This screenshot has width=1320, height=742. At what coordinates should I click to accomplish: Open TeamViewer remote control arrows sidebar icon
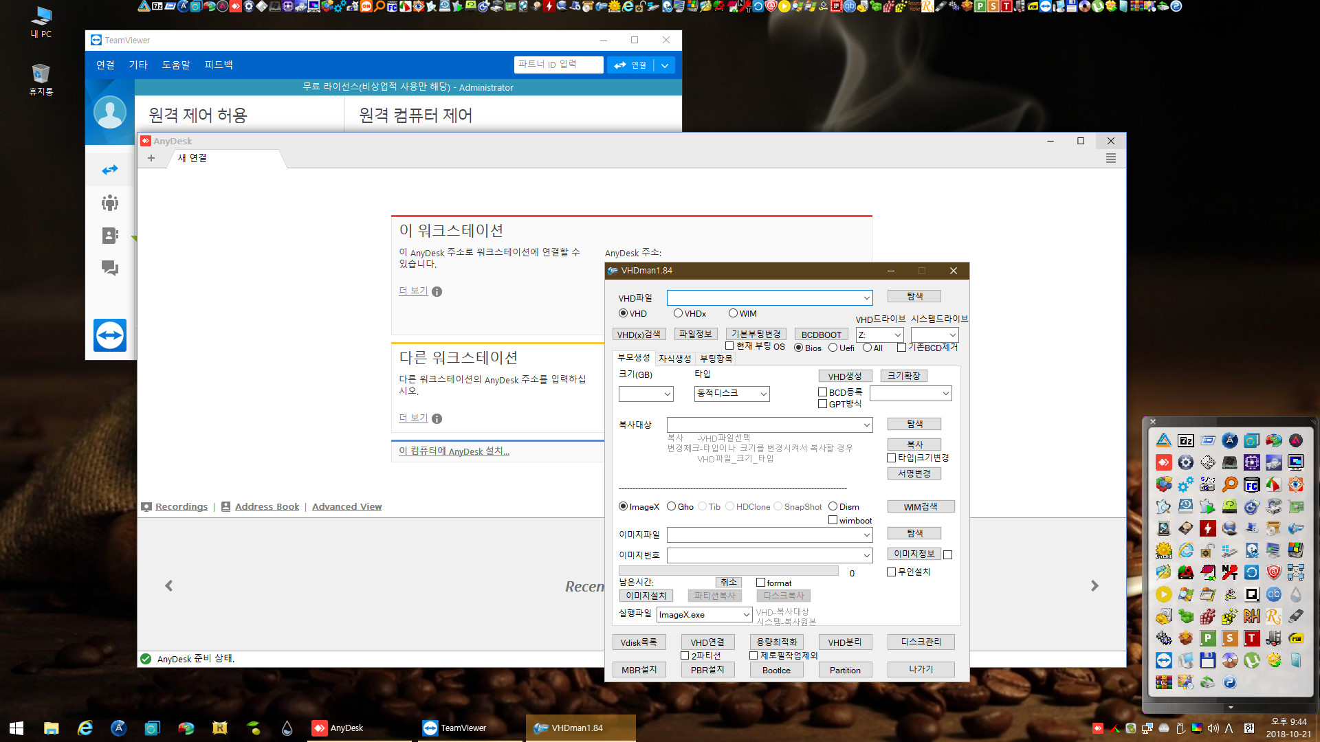click(x=110, y=170)
